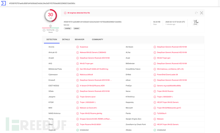The image size is (220, 133).
Task: Click the alert icon for Panda result
Action: (x=155, y=113)
